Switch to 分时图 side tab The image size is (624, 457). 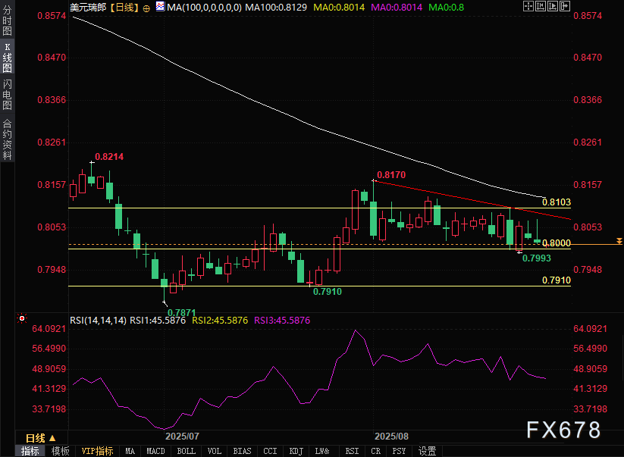tap(7, 27)
